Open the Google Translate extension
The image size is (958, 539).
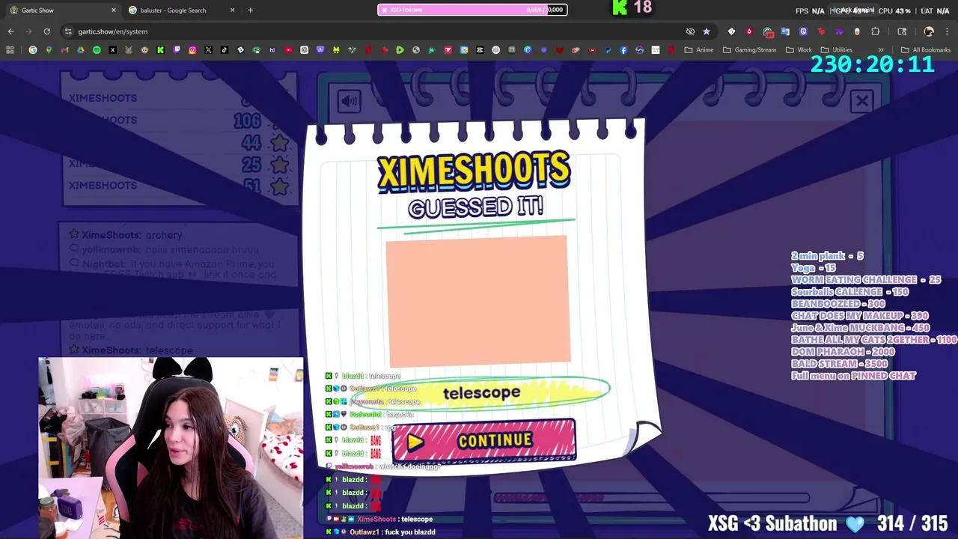tap(785, 31)
